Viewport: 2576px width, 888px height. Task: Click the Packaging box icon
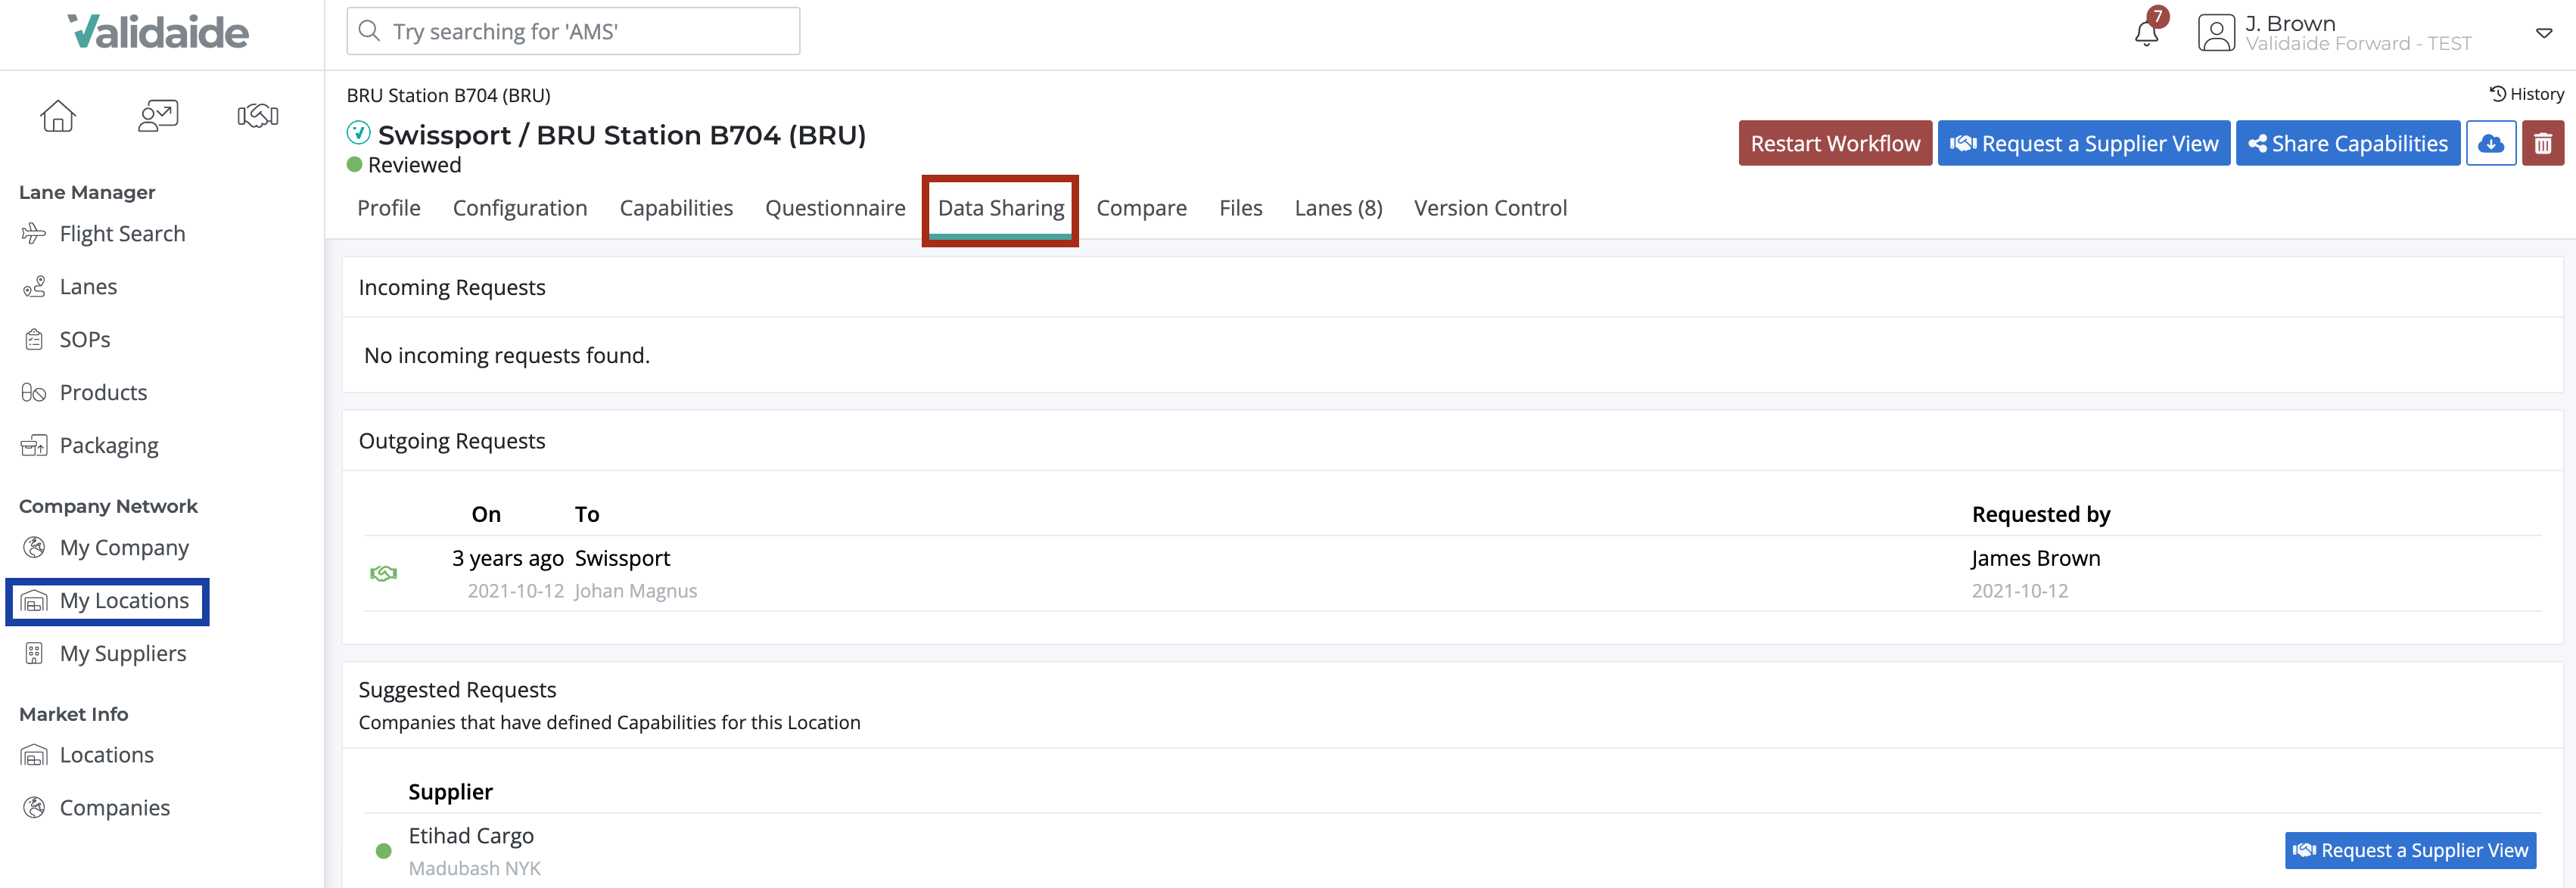point(34,446)
